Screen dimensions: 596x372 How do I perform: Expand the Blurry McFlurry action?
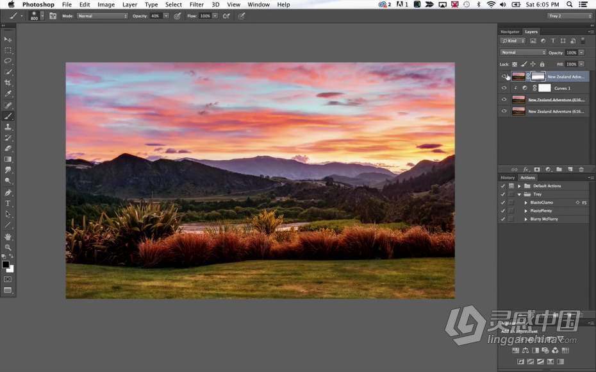click(526, 219)
